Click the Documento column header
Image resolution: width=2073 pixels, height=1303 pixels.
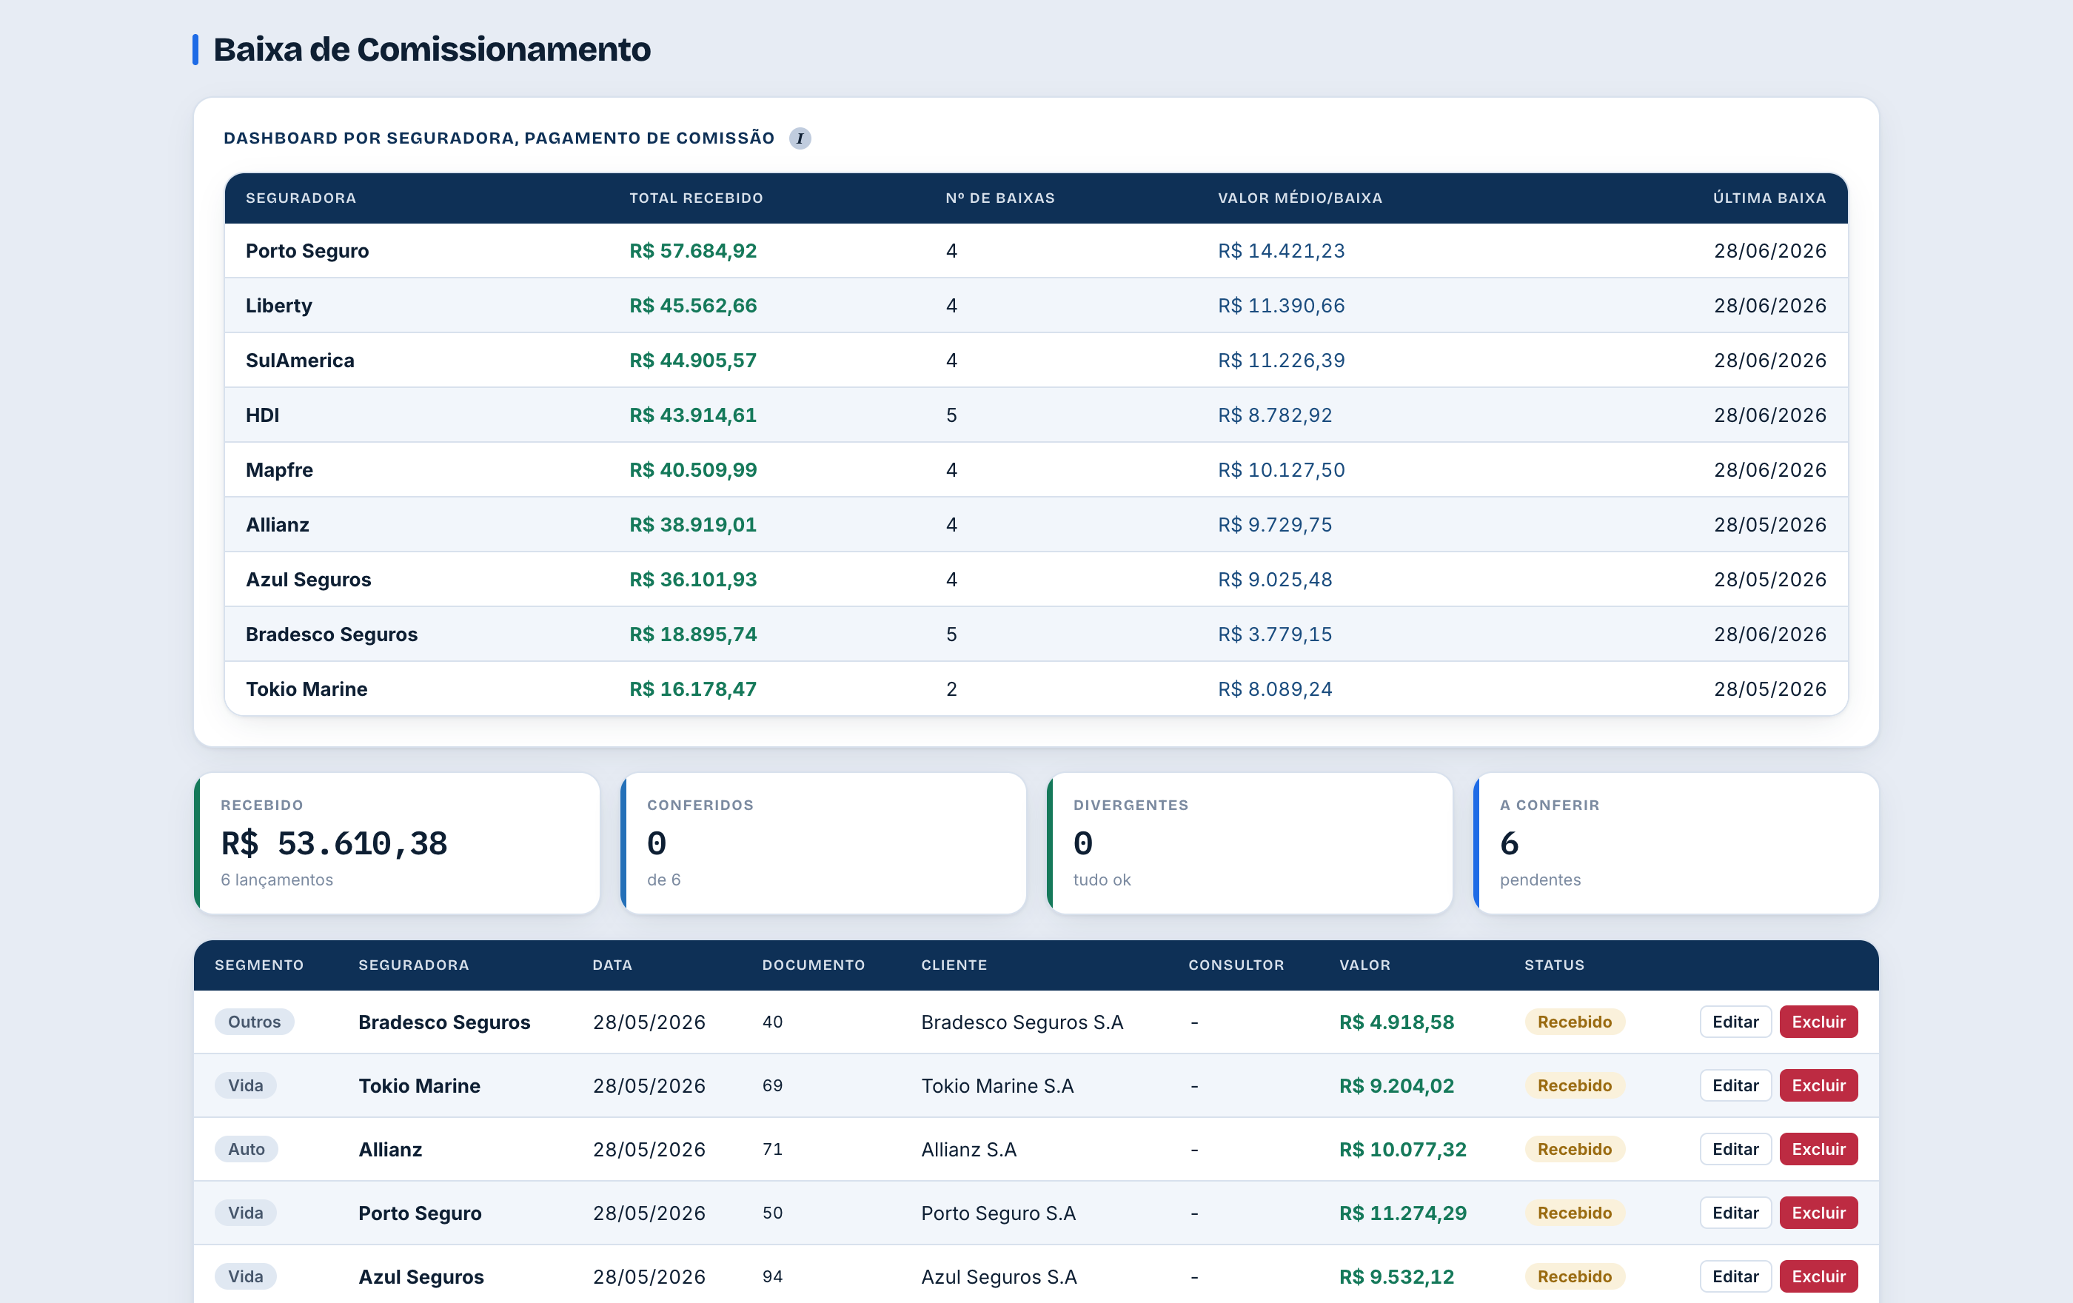[814, 965]
